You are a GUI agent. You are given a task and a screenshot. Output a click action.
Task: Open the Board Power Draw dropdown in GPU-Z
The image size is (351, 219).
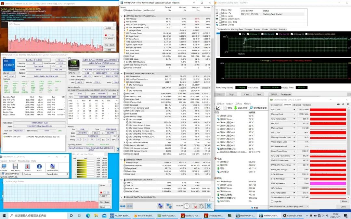(x=294, y=151)
